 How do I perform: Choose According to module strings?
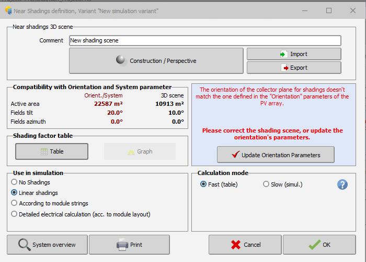point(50,203)
